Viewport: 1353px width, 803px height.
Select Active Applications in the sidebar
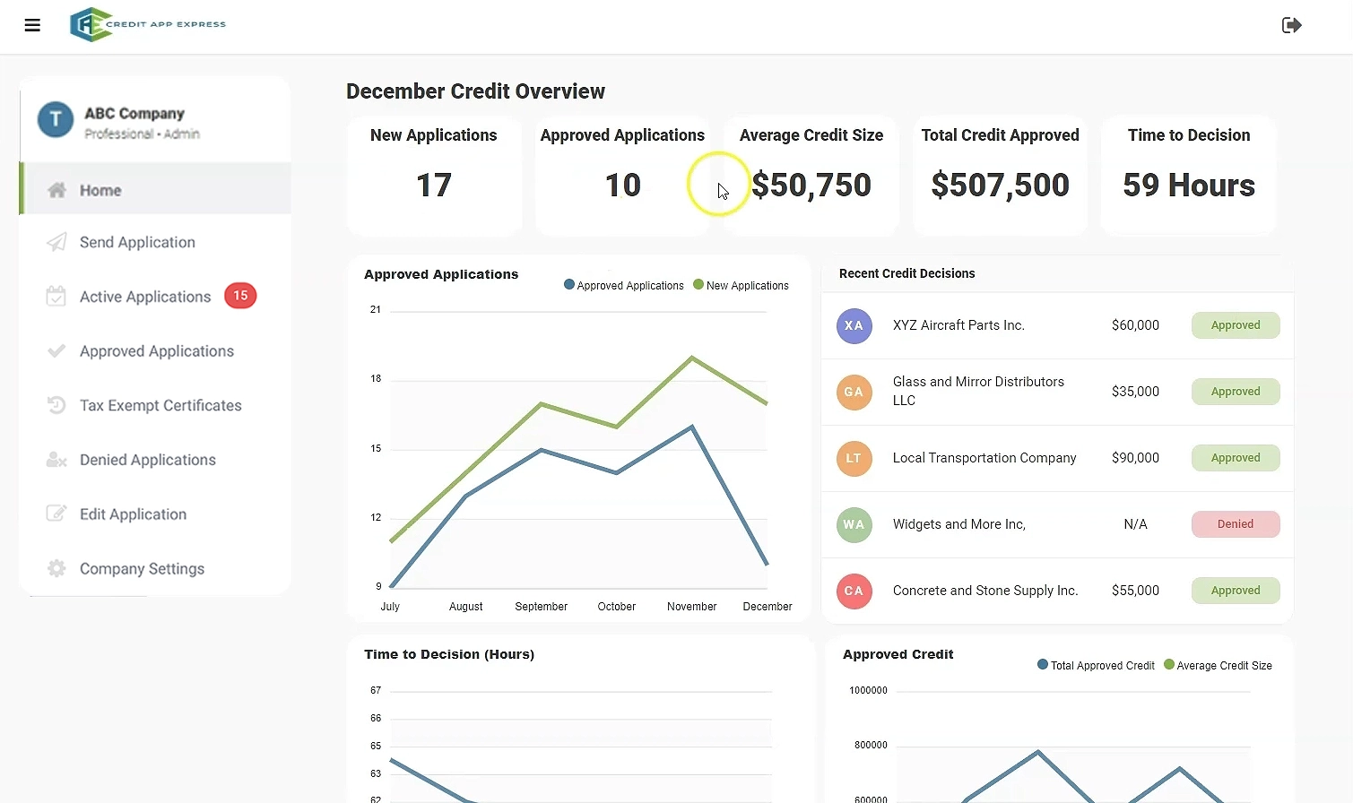coord(144,297)
